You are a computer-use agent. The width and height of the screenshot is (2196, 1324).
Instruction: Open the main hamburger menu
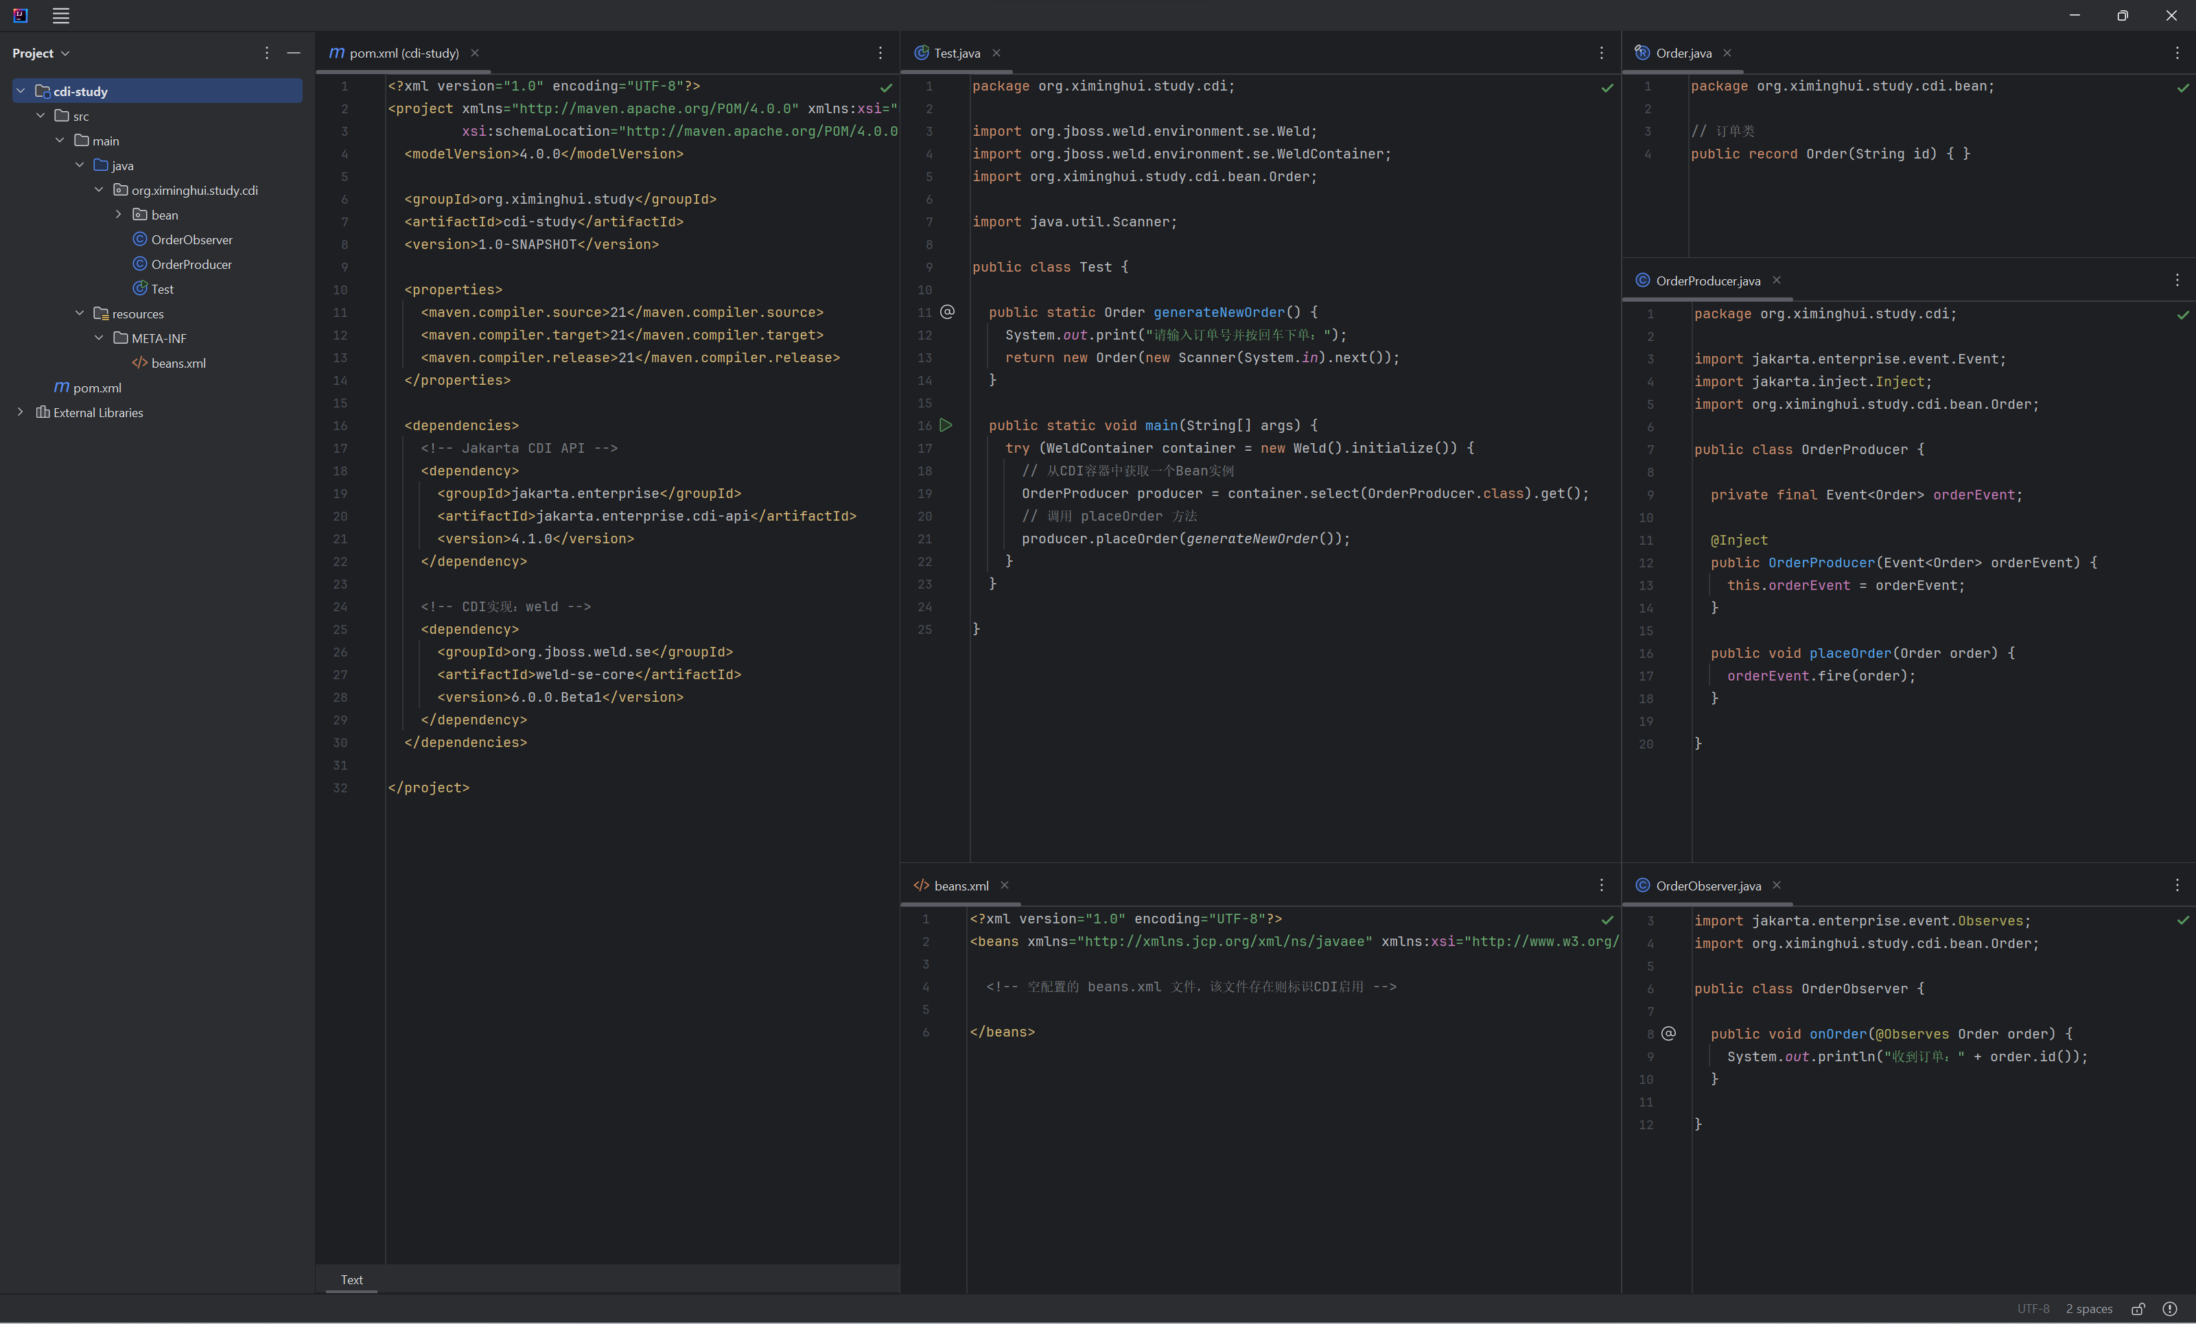tap(60, 15)
